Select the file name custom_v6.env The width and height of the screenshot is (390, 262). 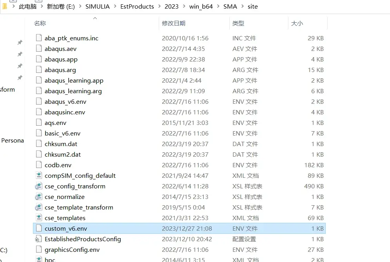click(x=66, y=228)
